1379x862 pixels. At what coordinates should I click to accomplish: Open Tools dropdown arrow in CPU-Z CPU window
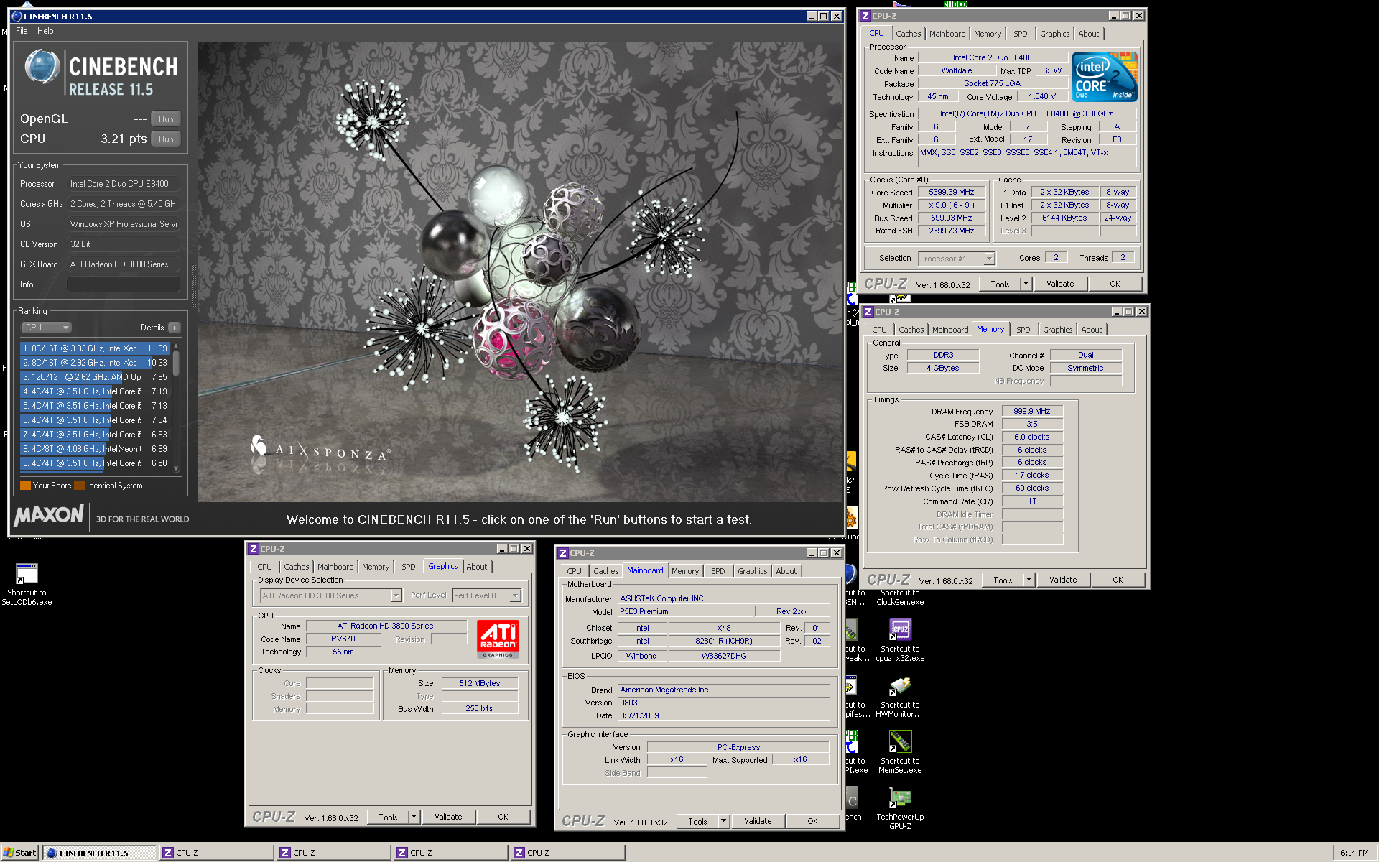coord(1026,284)
